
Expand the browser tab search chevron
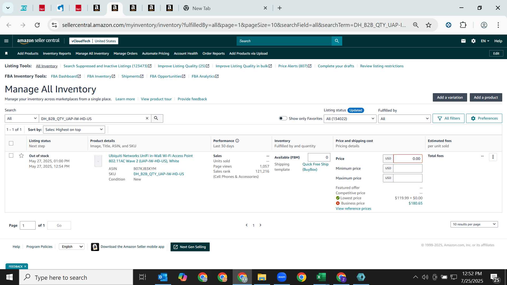click(8, 8)
